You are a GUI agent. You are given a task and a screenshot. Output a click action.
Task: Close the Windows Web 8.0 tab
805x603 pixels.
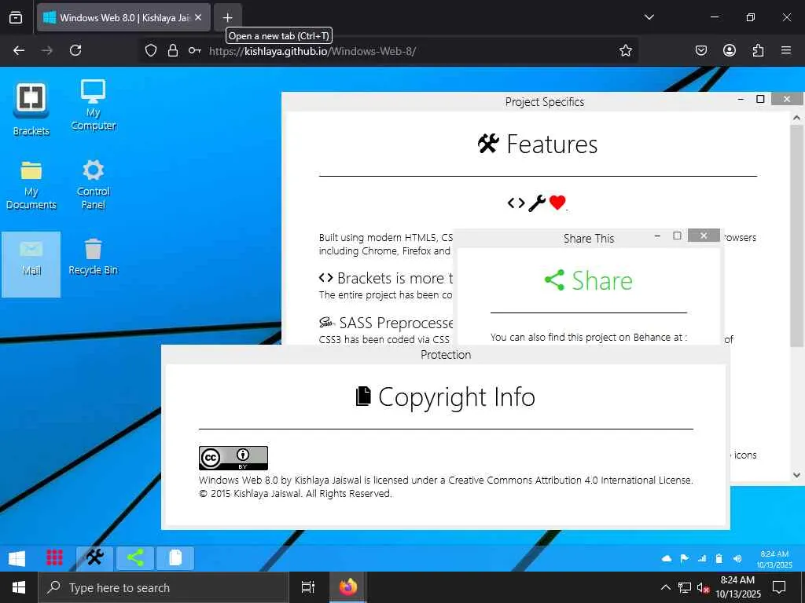pos(198,17)
